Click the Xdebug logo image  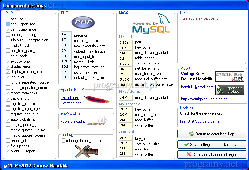(86, 151)
